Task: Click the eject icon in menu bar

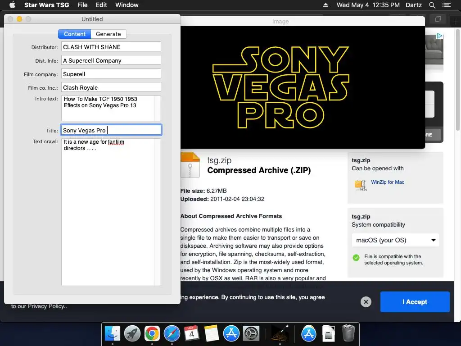Action: (326, 5)
